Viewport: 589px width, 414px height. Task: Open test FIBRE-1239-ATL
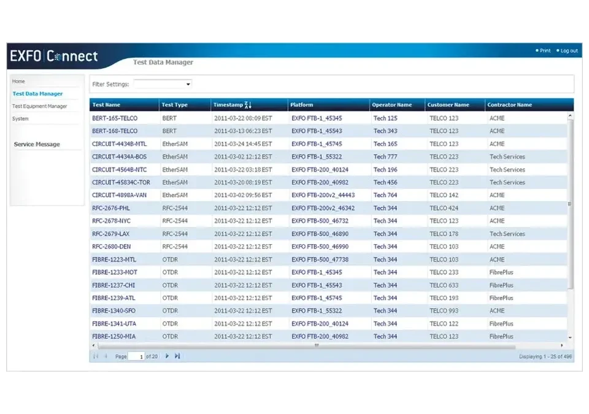[x=114, y=298]
